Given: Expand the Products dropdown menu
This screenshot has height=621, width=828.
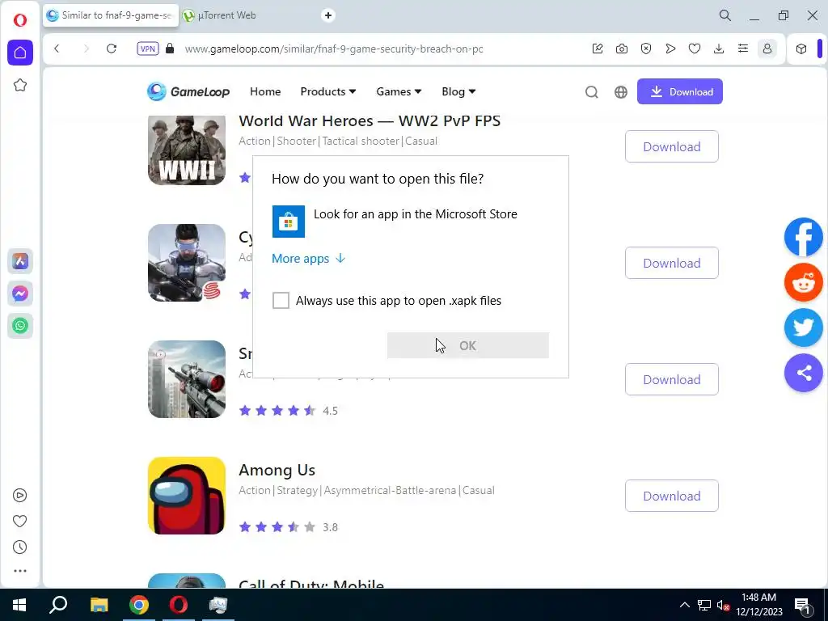Looking at the screenshot, I should click(x=328, y=91).
